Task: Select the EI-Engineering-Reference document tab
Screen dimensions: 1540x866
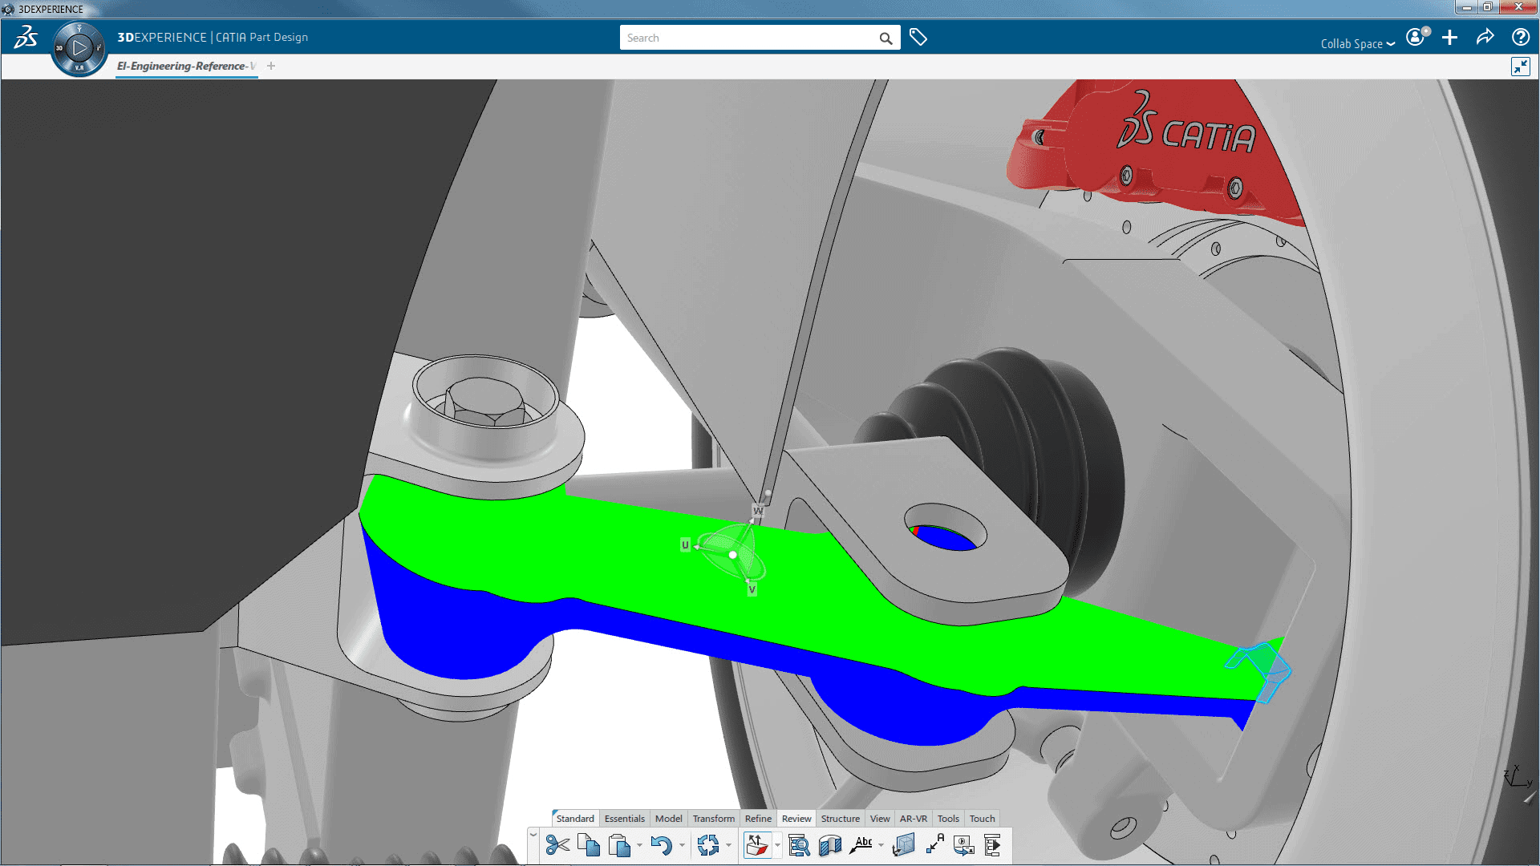Action: click(186, 66)
